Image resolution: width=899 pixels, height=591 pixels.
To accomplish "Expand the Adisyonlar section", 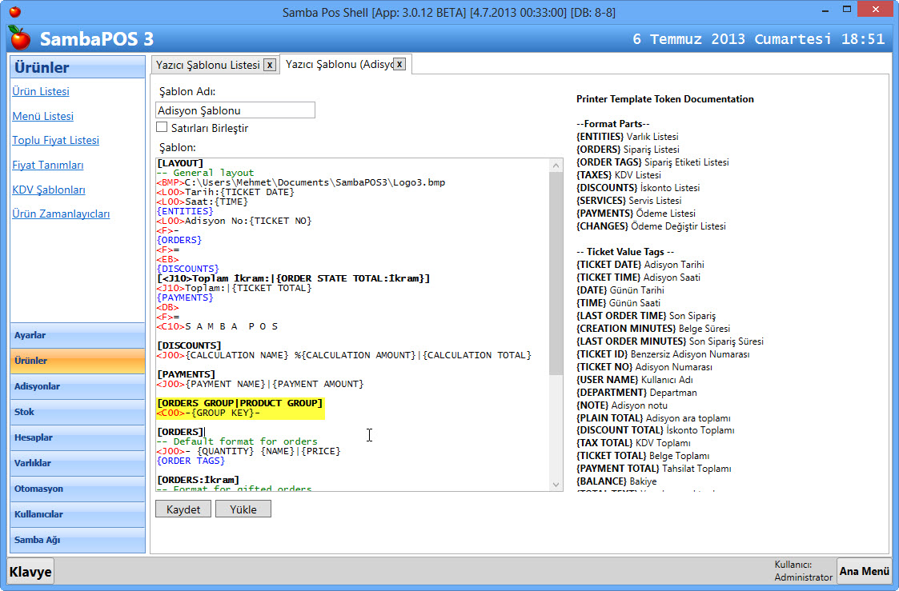I will (x=77, y=386).
